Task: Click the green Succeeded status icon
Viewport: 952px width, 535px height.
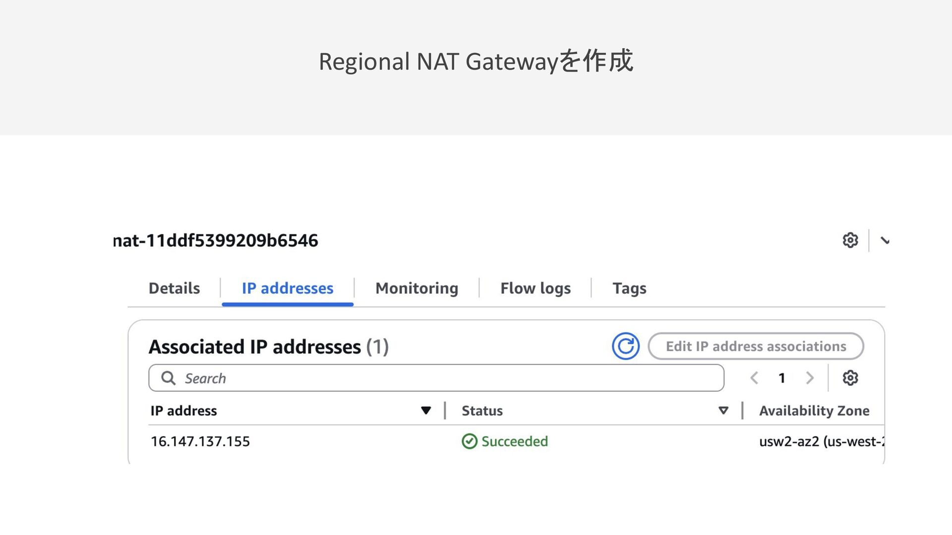Action: 469,441
